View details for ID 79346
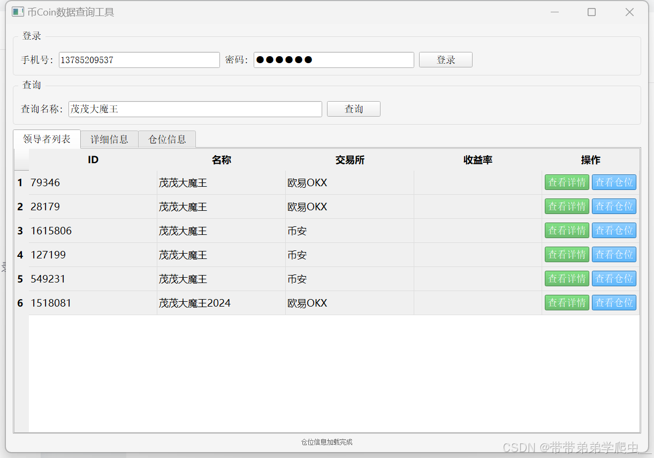Screen dimensions: 654x458 567,182
